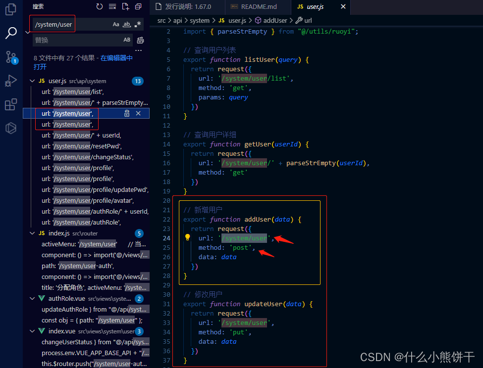Image resolution: width=483 pixels, height=368 pixels.
Task: Toggle the replace field chevron
Action: pyautogui.click(x=27, y=32)
